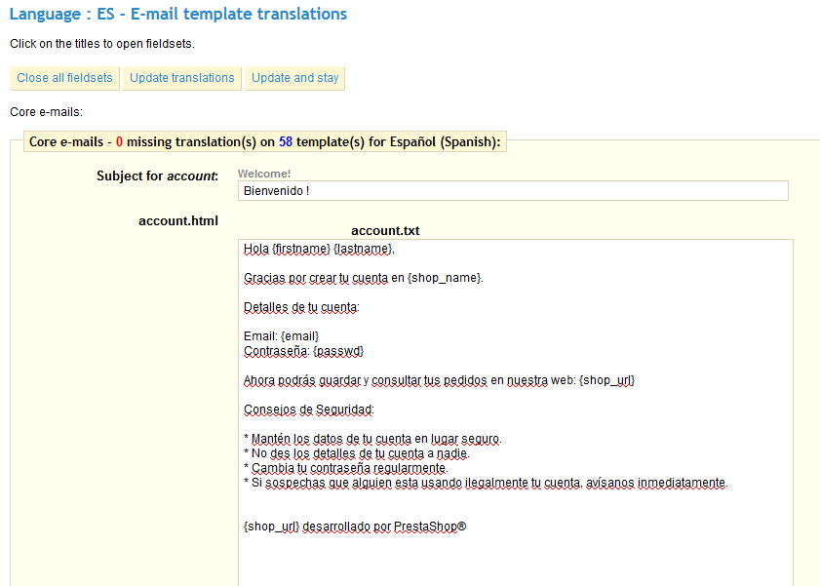
Task: Click the Email: {email} line in textarea
Action: point(281,336)
